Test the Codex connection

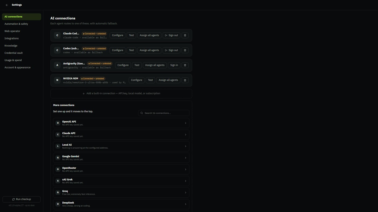tap(131, 50)
